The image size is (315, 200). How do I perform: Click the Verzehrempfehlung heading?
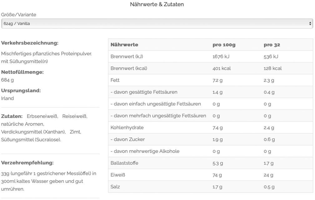27,162
